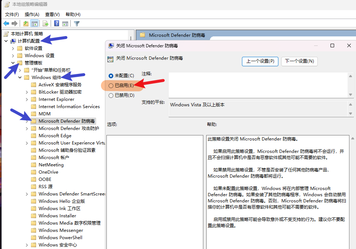Toggle the Show/Hide action pane icon
Image resolution: width=356 pixels, height=249 pixels.
pyautogui.click(x=65, y=24)
